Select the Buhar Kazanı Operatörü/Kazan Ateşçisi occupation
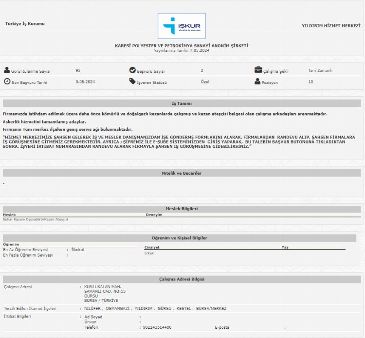The image size is (365, 338). pyautogui.click(x=36, y=219)
